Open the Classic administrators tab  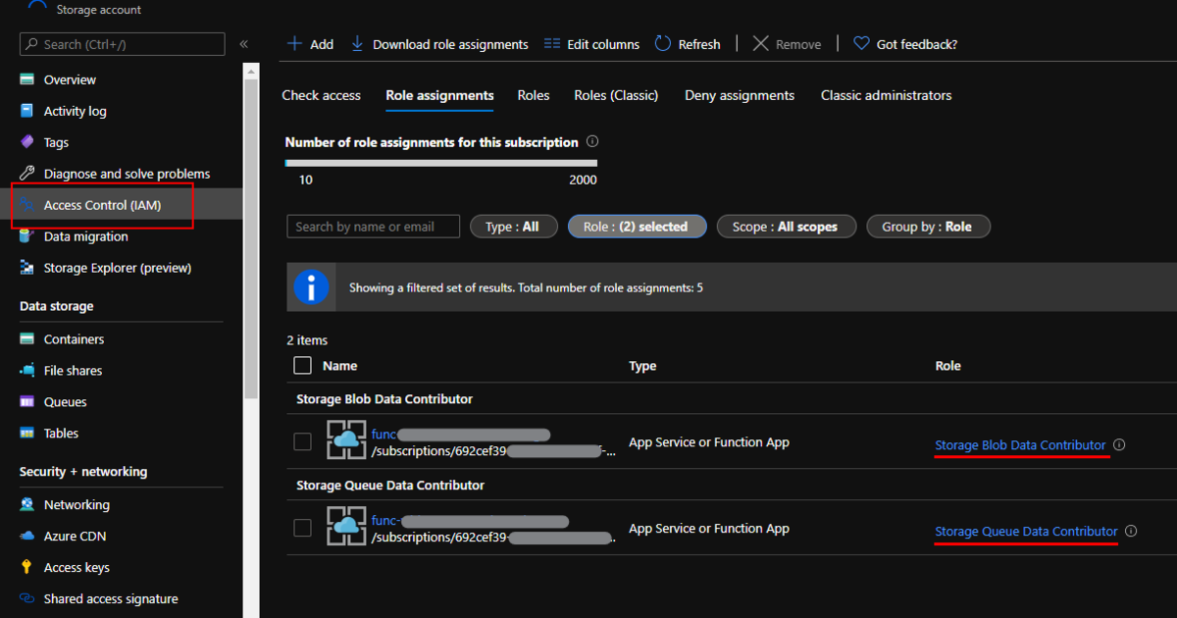pos(887,95)
